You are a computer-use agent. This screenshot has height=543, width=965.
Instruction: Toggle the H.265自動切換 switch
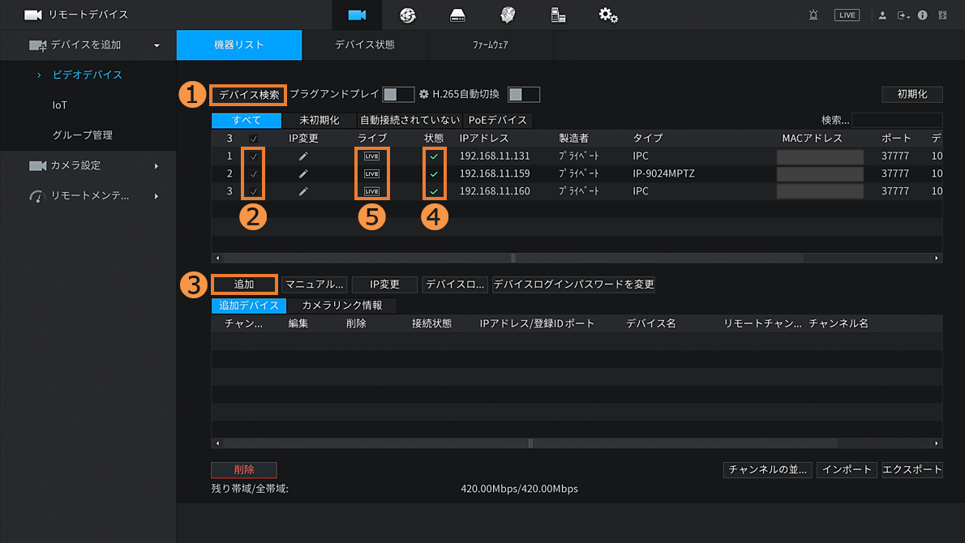click(x=523, y=95)
